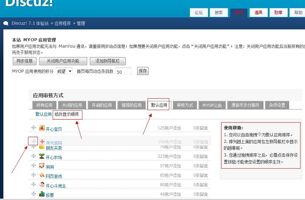Image resolution: width=305 pixels, height=200 pixels.
Task: Switch to the 审核方式 tab
Action: (x=185, y=105)
